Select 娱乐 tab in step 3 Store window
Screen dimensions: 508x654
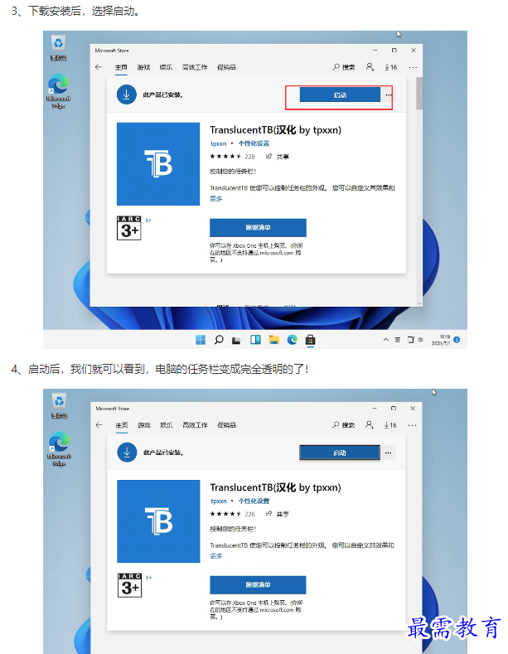tap(166, 67)
